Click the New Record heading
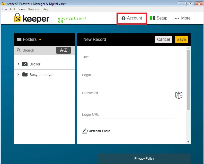 [x=95, y=39]
